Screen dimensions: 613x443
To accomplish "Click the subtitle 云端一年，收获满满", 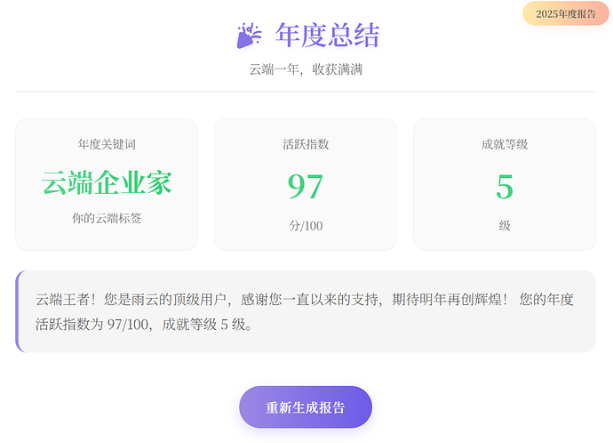I will pyautogui.click(x=305, y=69).
